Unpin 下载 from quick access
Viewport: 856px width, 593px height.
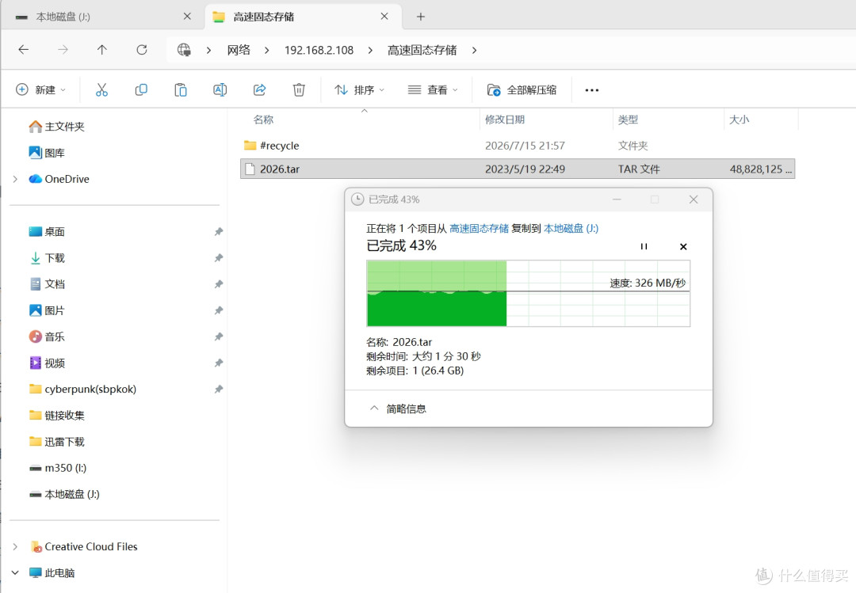point(219,258)
